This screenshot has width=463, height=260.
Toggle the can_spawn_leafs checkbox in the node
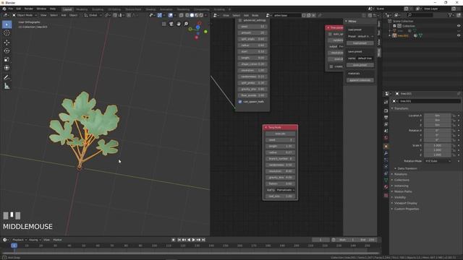click(240, 102)
